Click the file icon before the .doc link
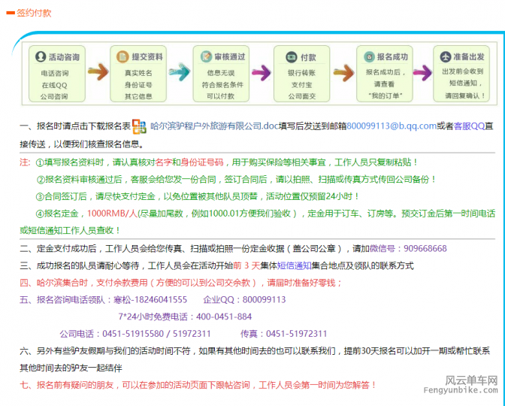Viewport: 505px width, 406px height. (x=141, y=126)
